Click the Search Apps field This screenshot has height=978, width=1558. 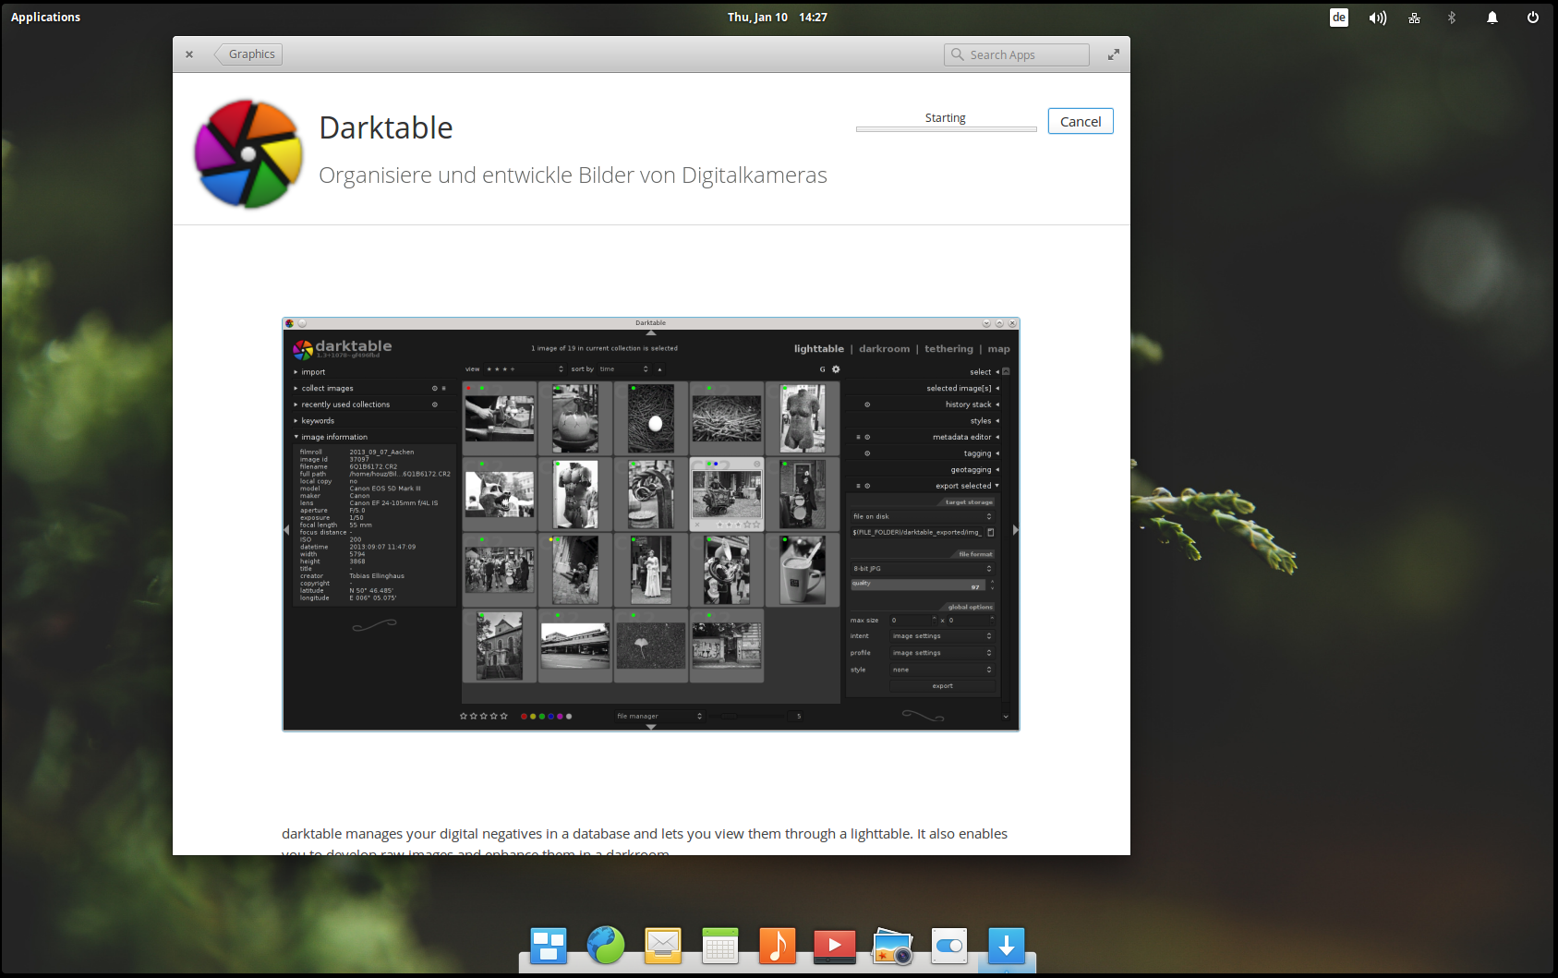[1017, 54]
